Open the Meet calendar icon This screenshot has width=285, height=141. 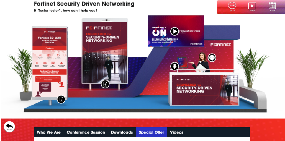[x=272, y=7]
